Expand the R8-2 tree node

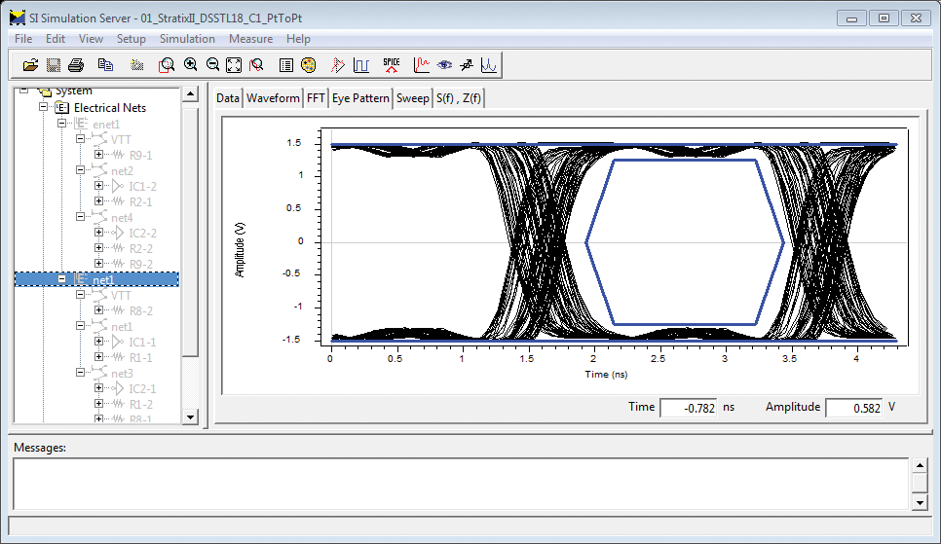(x=99, y=310)
